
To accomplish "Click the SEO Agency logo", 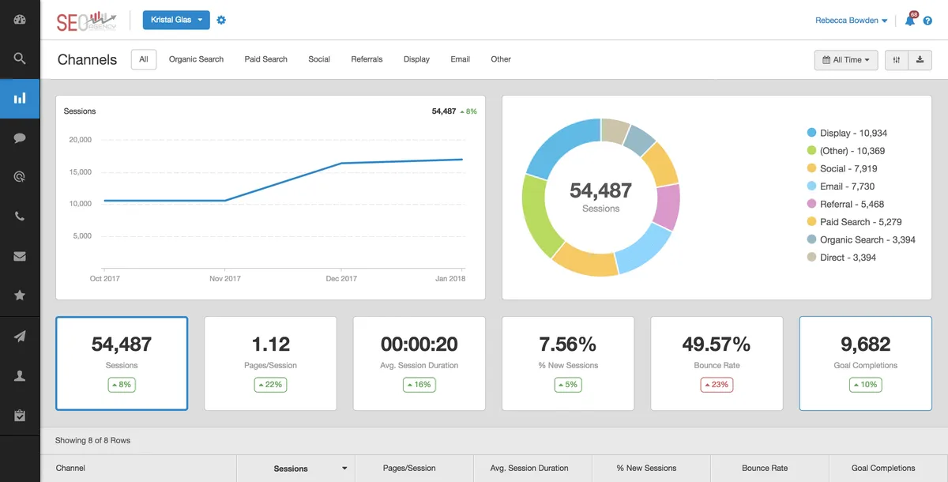I will pyautogui.click(x=86, y=21).
